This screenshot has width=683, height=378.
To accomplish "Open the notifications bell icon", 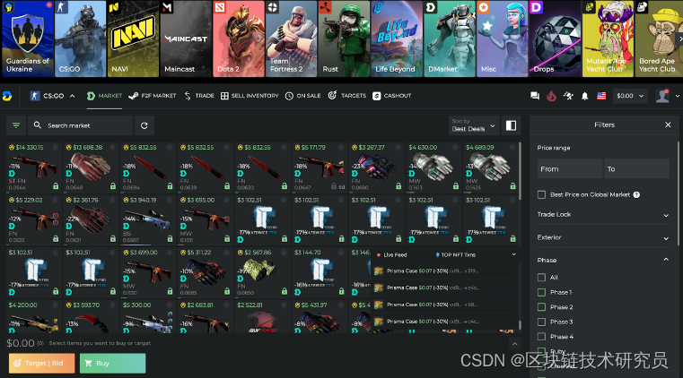I will tap(584, 96).
